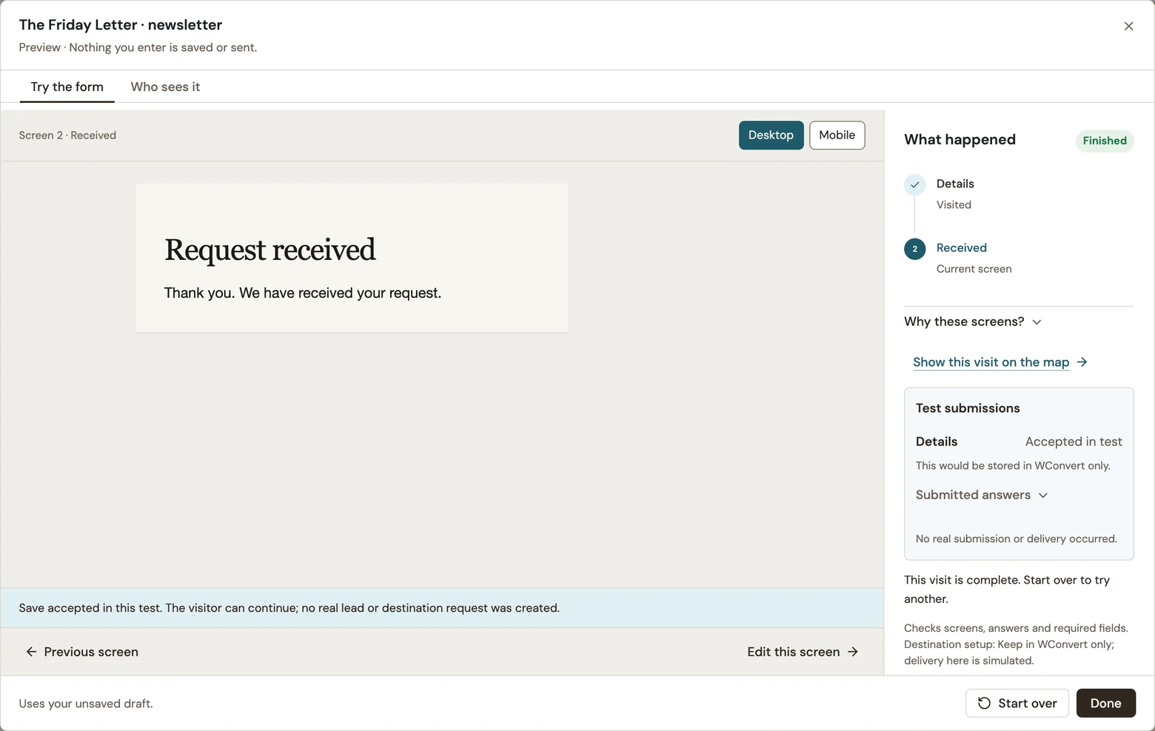Click the Save accepted in this test banner
This screenshot has height=731, width=1155.
[443, 608]
